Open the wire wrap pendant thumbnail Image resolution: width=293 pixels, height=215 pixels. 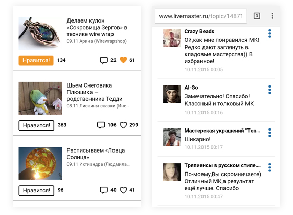coord(40,33)
